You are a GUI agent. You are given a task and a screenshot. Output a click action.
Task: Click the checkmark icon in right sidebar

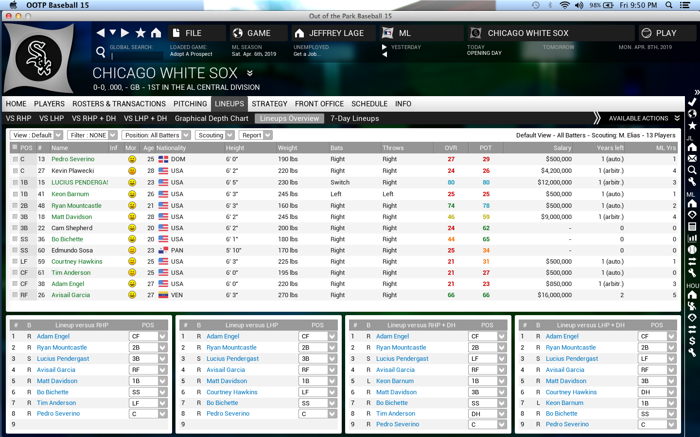(x=692, y=102)
